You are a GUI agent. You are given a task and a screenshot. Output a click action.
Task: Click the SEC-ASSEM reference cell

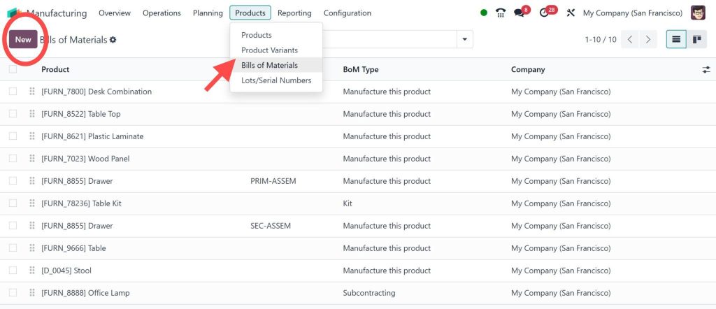pyautogui.click(x=271, y=226)
